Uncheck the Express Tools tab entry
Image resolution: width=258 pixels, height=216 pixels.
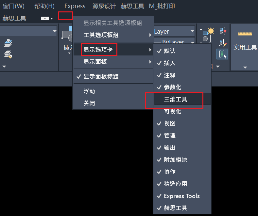[182, 196]
